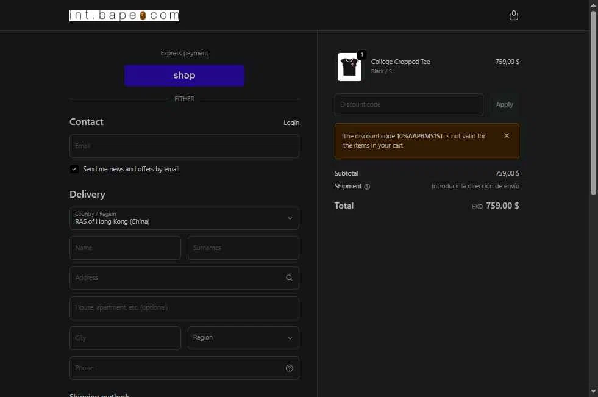Click into the Name field
This screenshot has height=397, width=598.
pyautogui.click(x=125, y=248)
